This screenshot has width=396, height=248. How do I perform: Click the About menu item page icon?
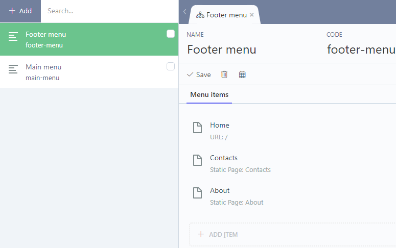point(197,193)
